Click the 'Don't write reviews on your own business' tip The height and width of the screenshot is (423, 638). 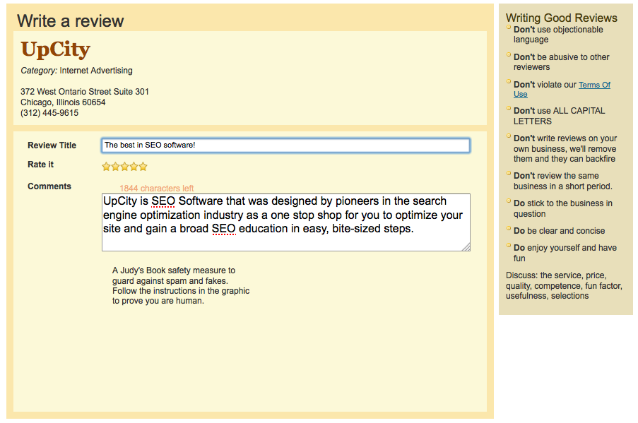point(565,148)
